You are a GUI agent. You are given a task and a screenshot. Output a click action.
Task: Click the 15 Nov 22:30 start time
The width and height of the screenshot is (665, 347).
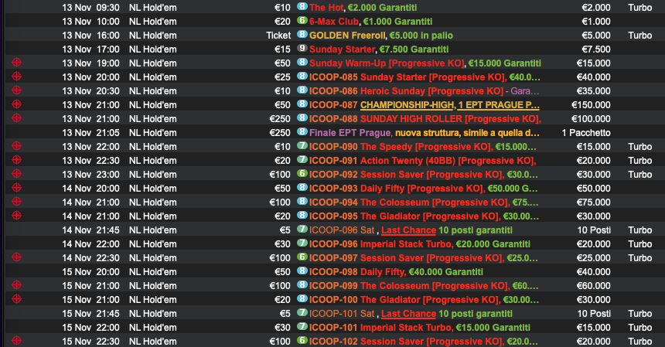[90, 342]
